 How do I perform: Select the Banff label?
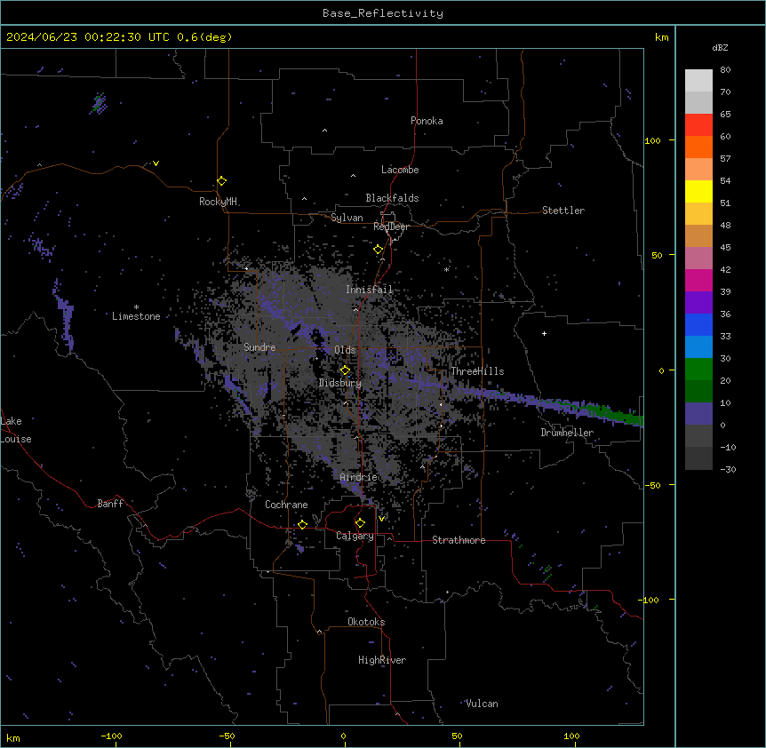click(110, 504)
